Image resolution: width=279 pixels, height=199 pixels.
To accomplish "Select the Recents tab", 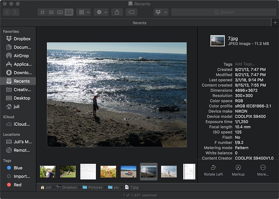I will click(x=139, y=23).
